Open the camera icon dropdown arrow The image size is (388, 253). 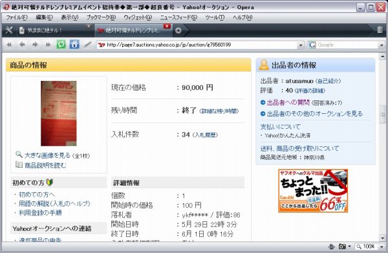pos(349,247)
